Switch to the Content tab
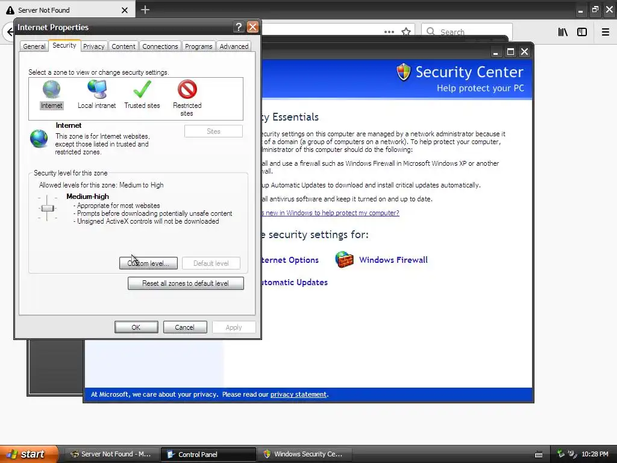The height and width of the screenshot is (463, 617). pos(123,46)
